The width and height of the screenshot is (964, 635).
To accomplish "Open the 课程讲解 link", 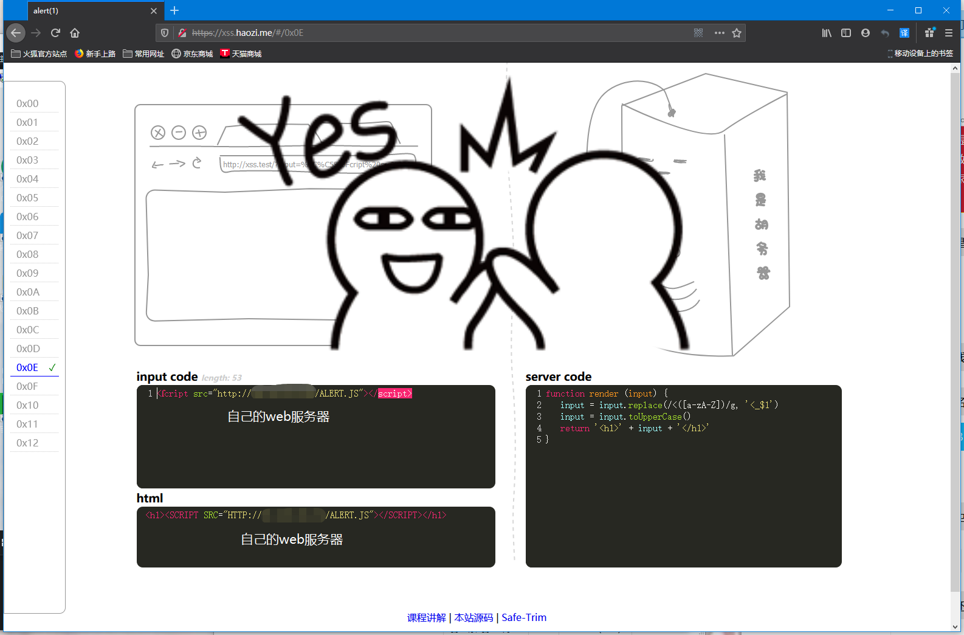I will click(426, 617).
